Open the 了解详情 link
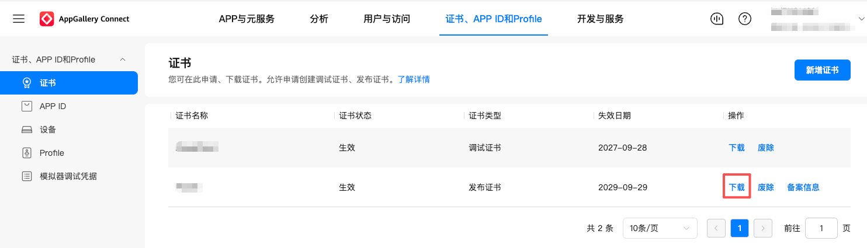Screen dimensions: 867x248 [x=414, y=79]
